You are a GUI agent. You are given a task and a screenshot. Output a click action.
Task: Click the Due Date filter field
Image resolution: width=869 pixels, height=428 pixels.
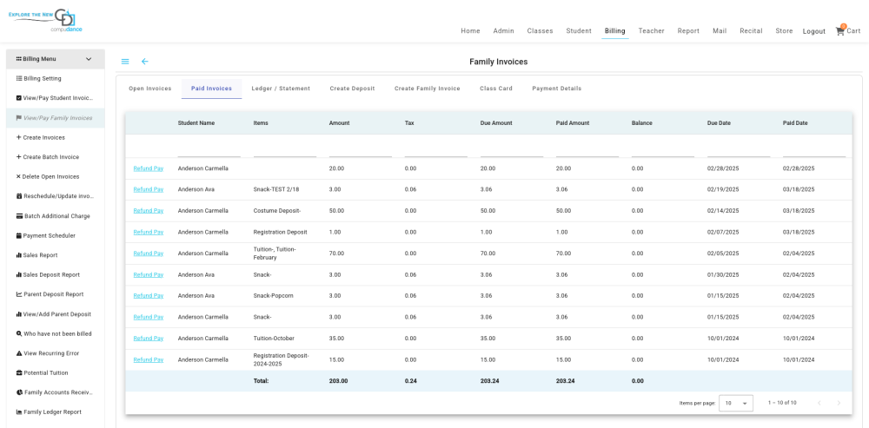point(739,150)
